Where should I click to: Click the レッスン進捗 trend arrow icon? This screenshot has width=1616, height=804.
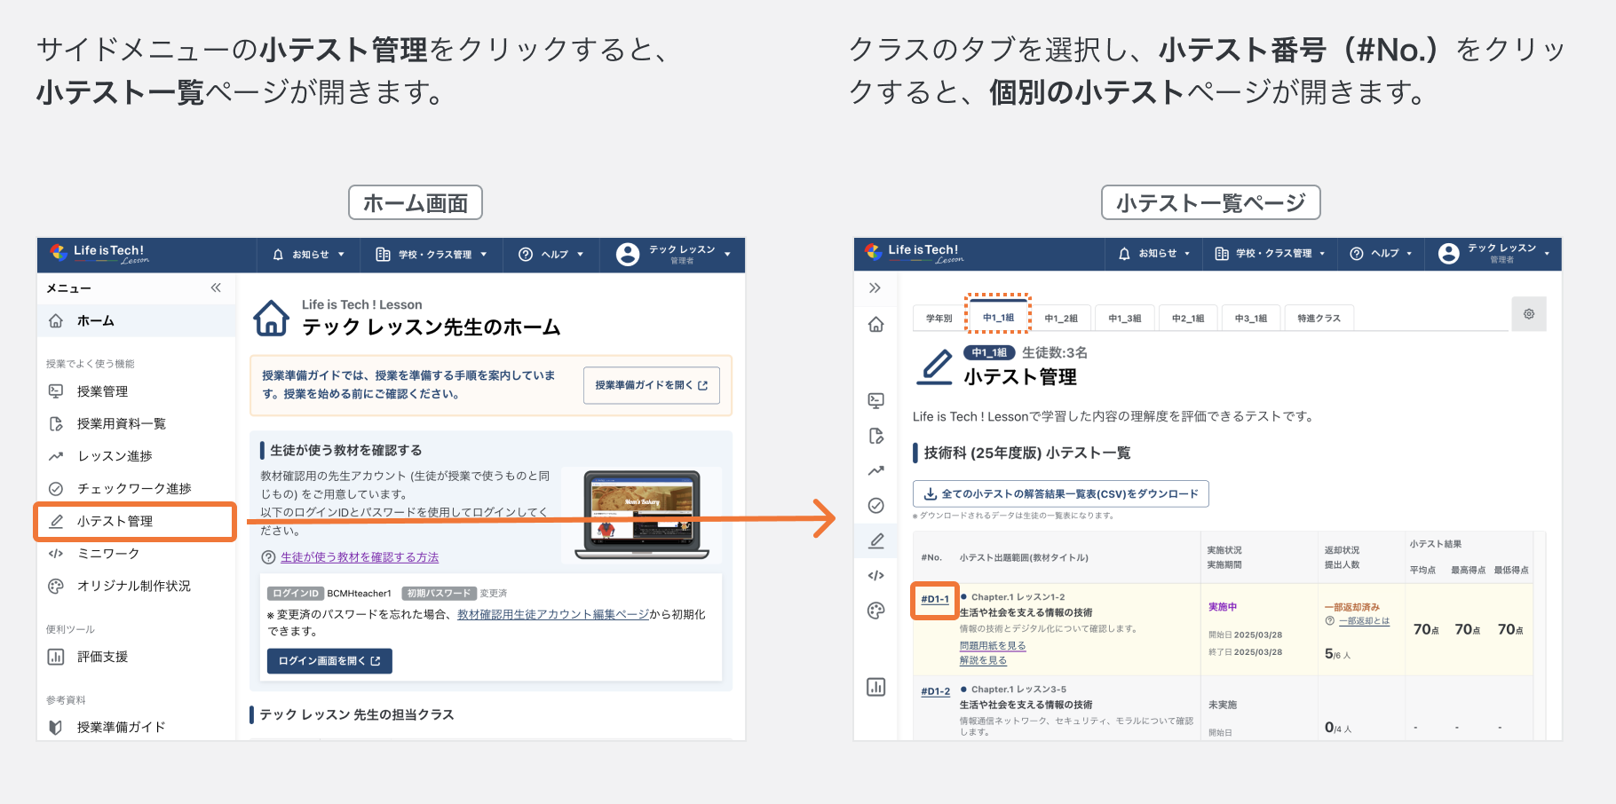55,455
